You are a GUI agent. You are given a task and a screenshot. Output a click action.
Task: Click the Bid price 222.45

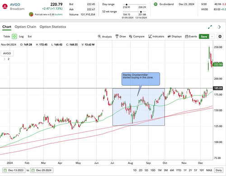pos(91,4)
